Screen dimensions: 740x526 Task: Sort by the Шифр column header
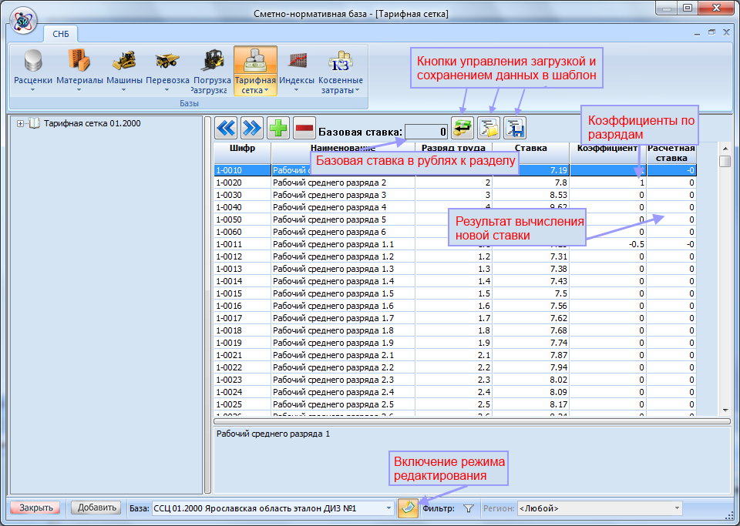[x=243, y=152]
